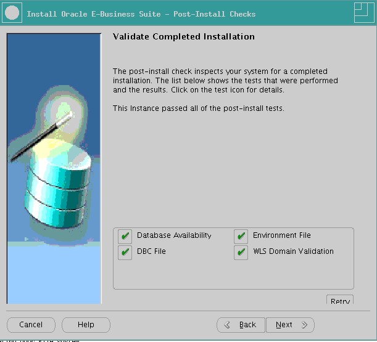Click the wizard database wand image
This screenshot has width=377, height=342.
54,169
